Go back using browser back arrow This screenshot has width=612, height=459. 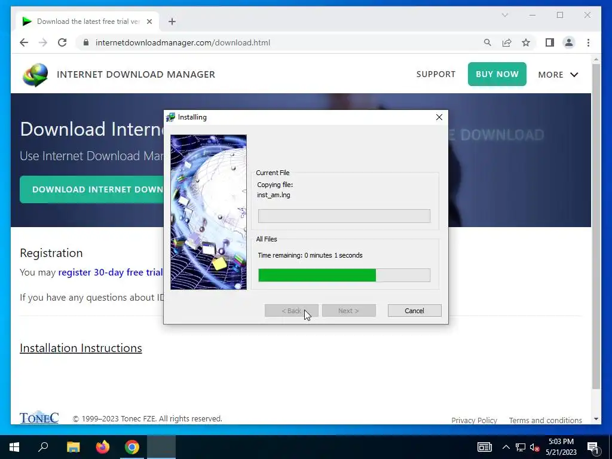(24, 42)
